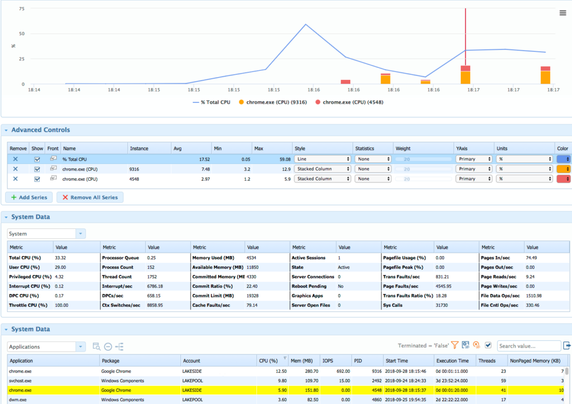Screen dimensions: 572x404
Task: Open the color swatch for % Total CPU
Action: [x=564, y=158]
